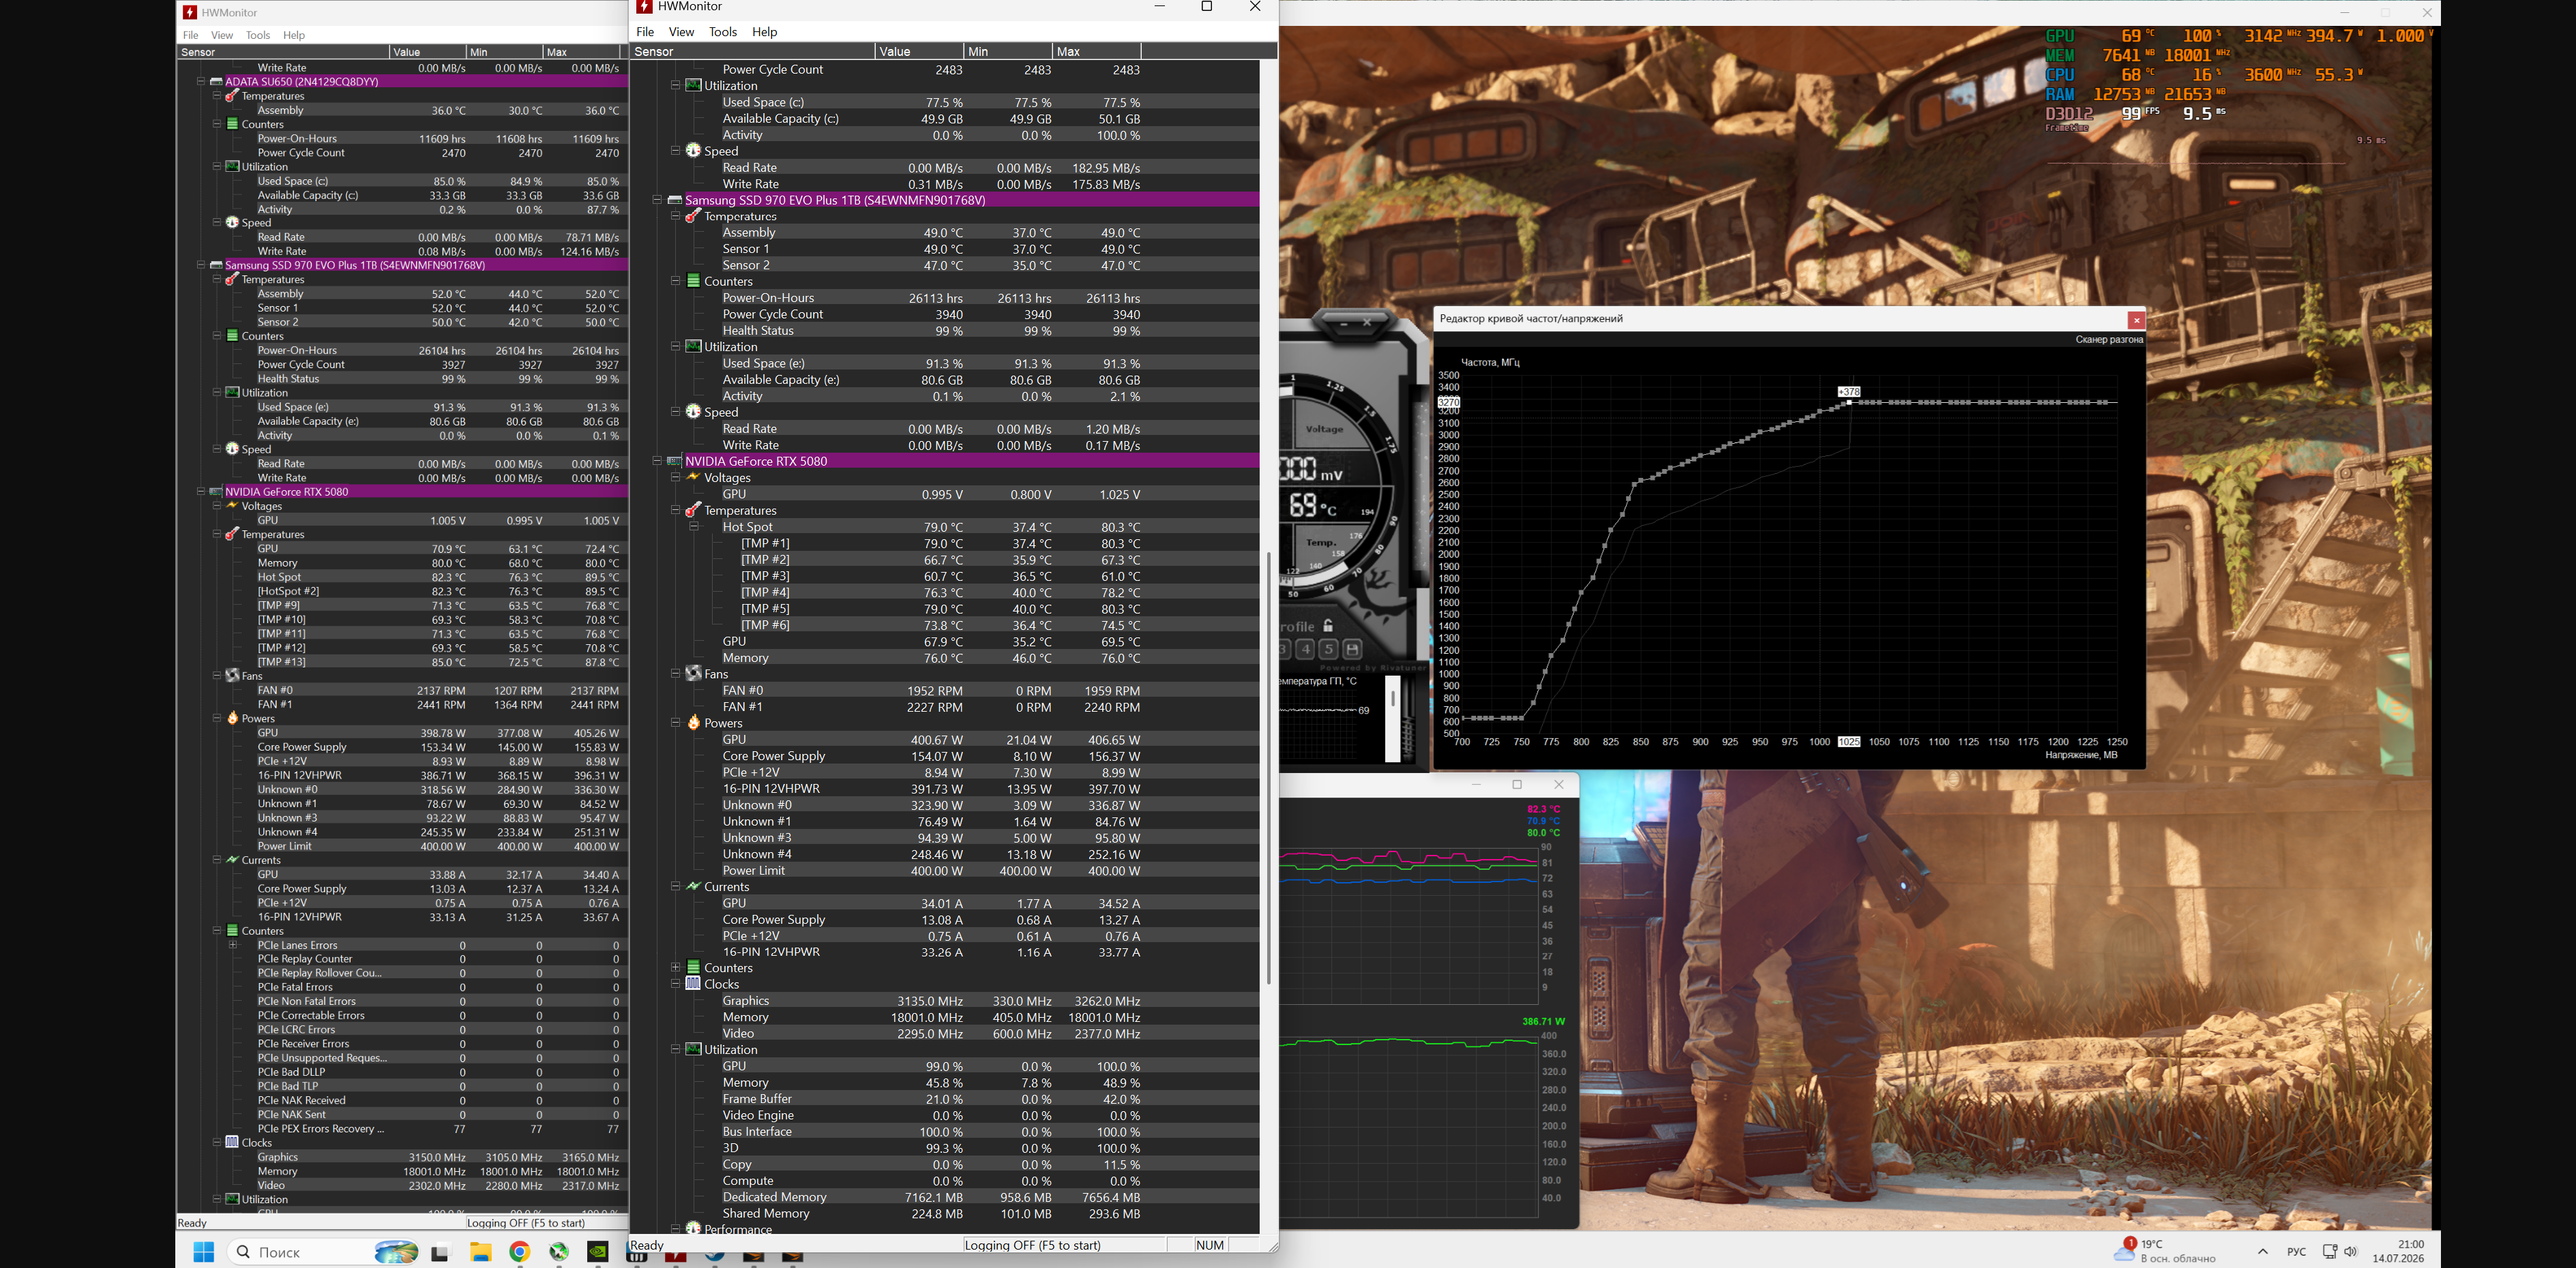This screenshot has width=2576, height=1268.
Task: Click Afterburner profile lock icon
Action: (1328, 626)
